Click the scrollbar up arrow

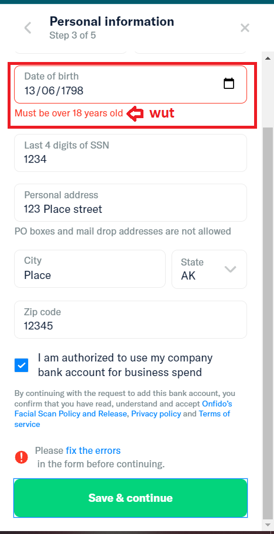tap(268, 58)
